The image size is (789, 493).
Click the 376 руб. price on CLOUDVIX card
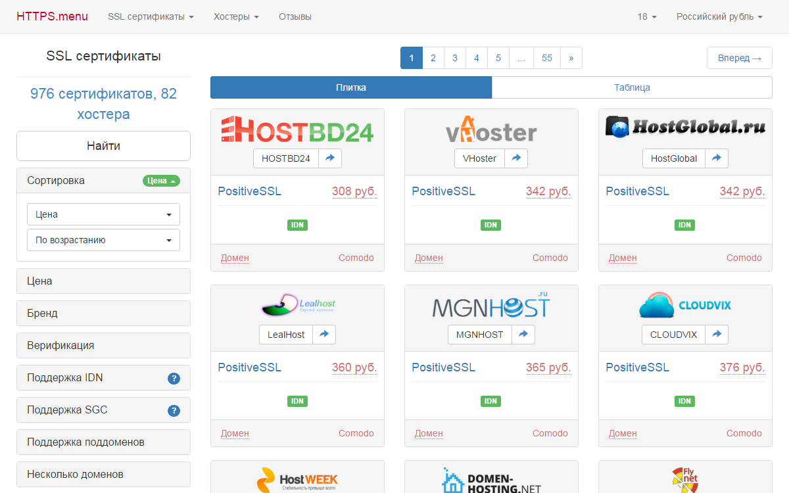(742, 367)
